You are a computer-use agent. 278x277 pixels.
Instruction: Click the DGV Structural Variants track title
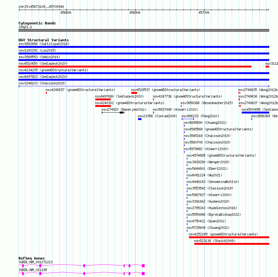44,40
